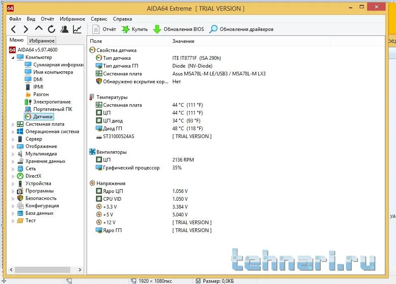Collapse the Компьютер tree node
Image resolution: width=396 pixels, height=284 pixels.
point(13,58)
